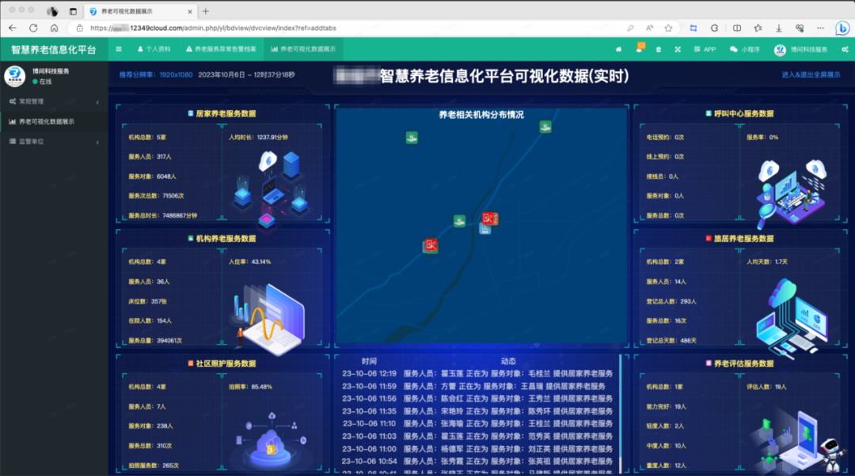855x476 pixels.
Task: Click the home icon in green header
Action: (x=618, y=49)
